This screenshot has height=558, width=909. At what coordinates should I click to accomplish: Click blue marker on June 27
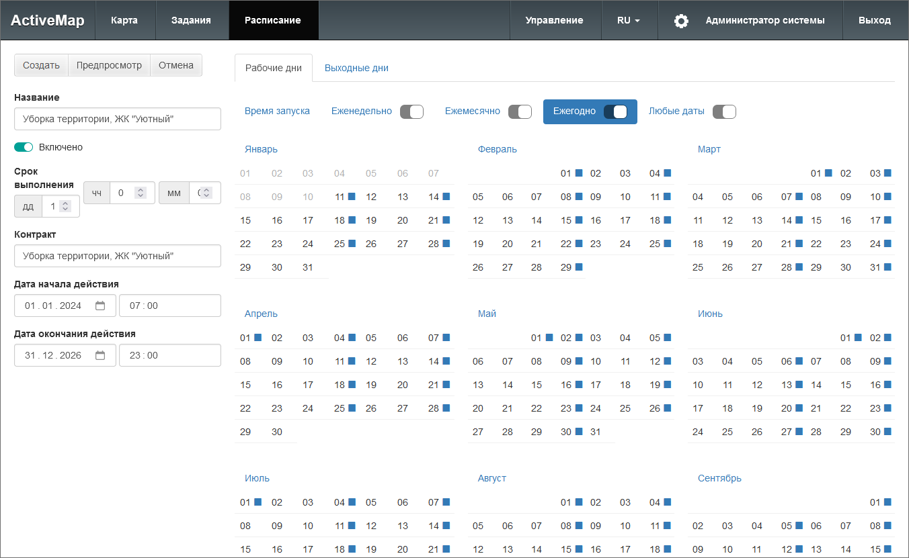click(799, 432)
